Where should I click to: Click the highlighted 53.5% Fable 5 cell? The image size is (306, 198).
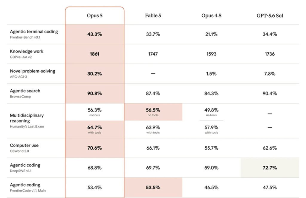click(x=153, y=188)
